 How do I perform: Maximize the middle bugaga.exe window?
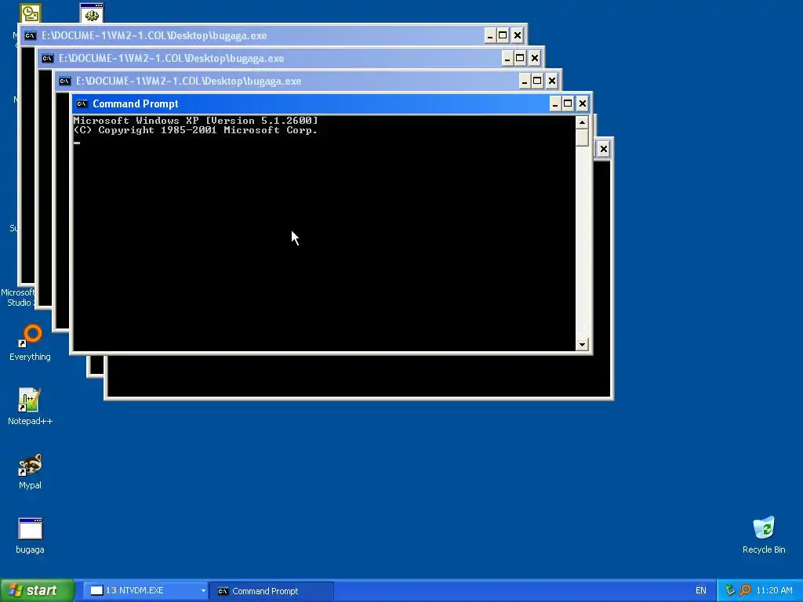tap(521, 58)
